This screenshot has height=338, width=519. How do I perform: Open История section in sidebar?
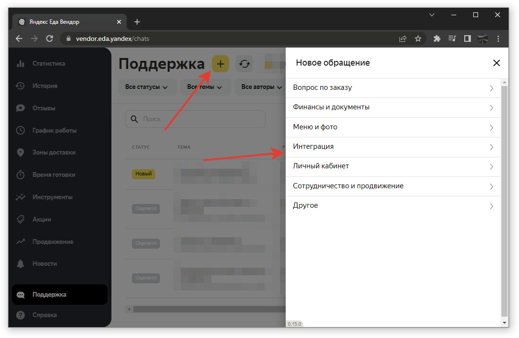pos(45,86)
